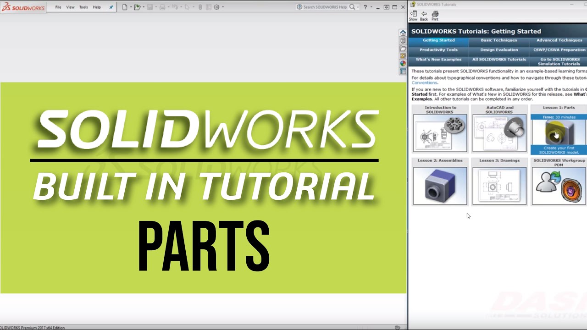Click 'Create your first SOLIDWORKS model.' caption
The height and width of the screenshot is (330, 587).
(559, 150)
